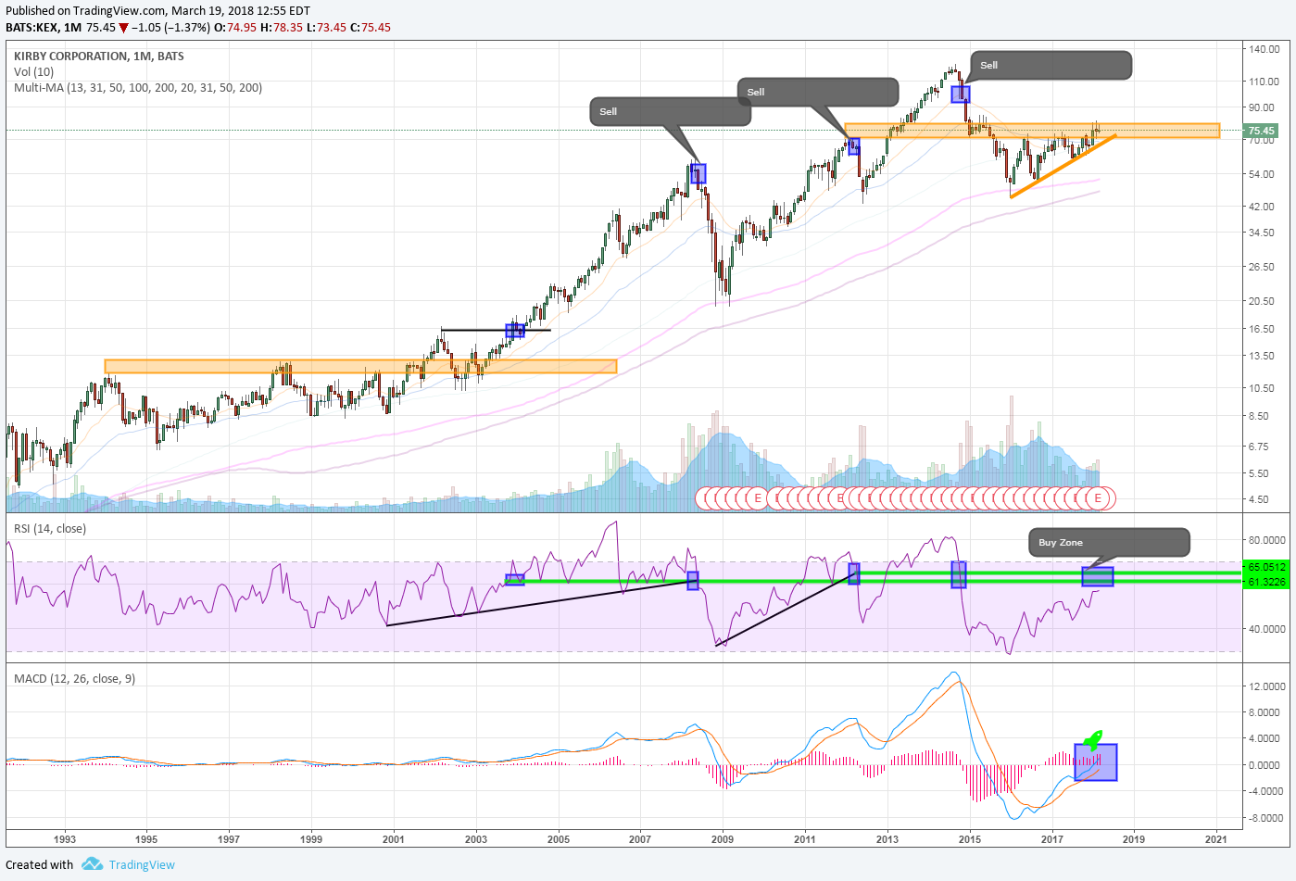
Task: Click the 4.50 price axis label
Action: (1259, 499)
